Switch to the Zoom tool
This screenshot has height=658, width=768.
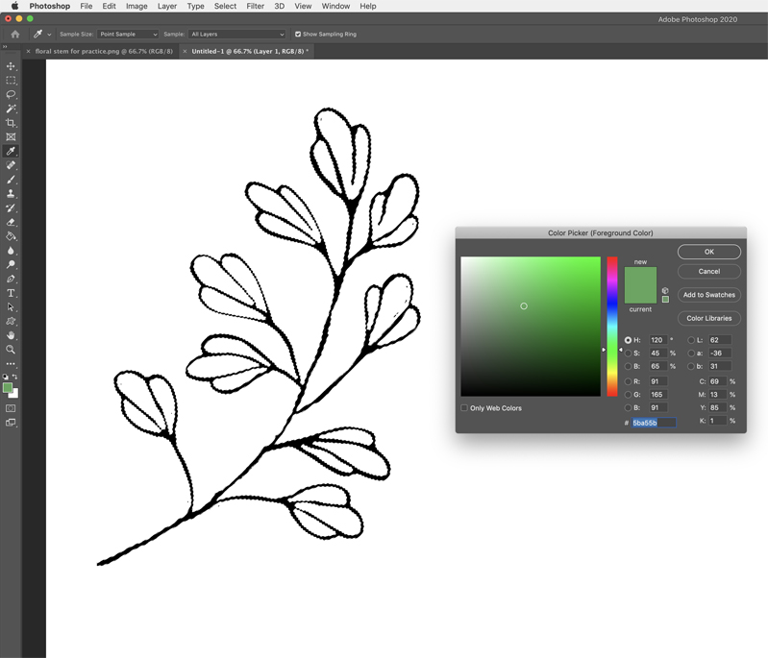pyautogui.click(x=12, y=350)
